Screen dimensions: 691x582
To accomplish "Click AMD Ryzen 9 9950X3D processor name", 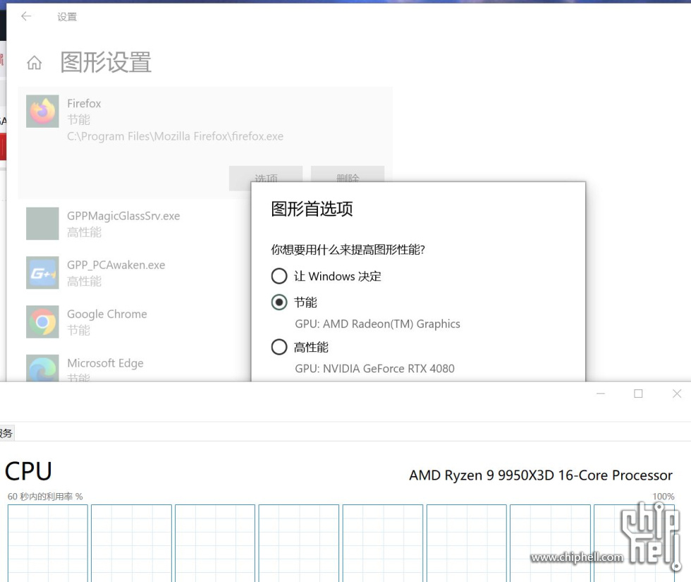I will pos(541,475).
